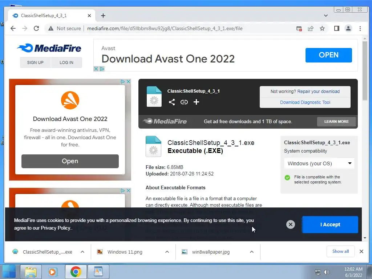Expand options for ClassicShellSetup download
This screenshot has height=279, width=372.
tap(82, 252)
